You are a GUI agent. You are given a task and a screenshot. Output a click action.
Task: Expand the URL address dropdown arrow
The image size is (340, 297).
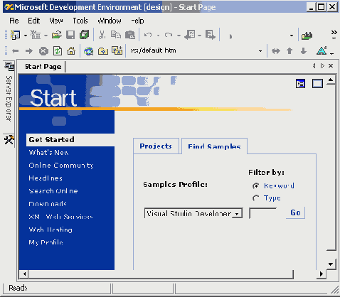click(x=260, y=51)
